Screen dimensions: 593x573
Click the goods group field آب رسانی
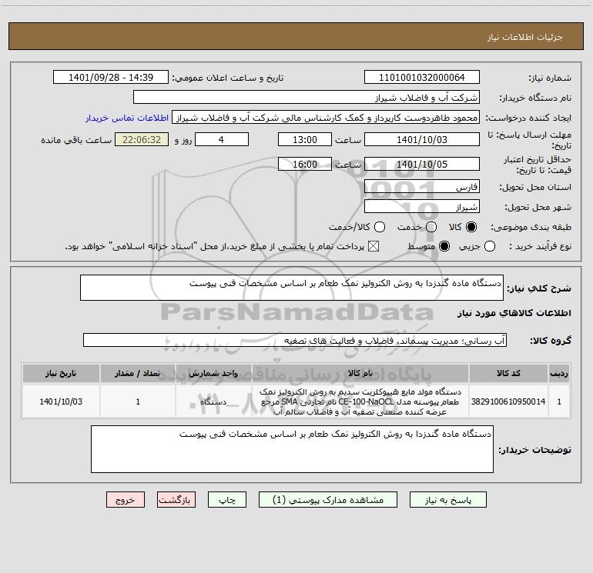click(x=295, y=340)
